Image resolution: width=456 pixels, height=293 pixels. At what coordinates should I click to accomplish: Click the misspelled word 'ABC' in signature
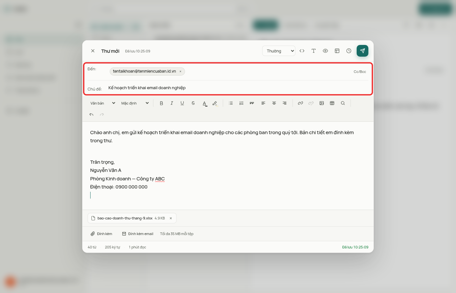click(160, 179)
